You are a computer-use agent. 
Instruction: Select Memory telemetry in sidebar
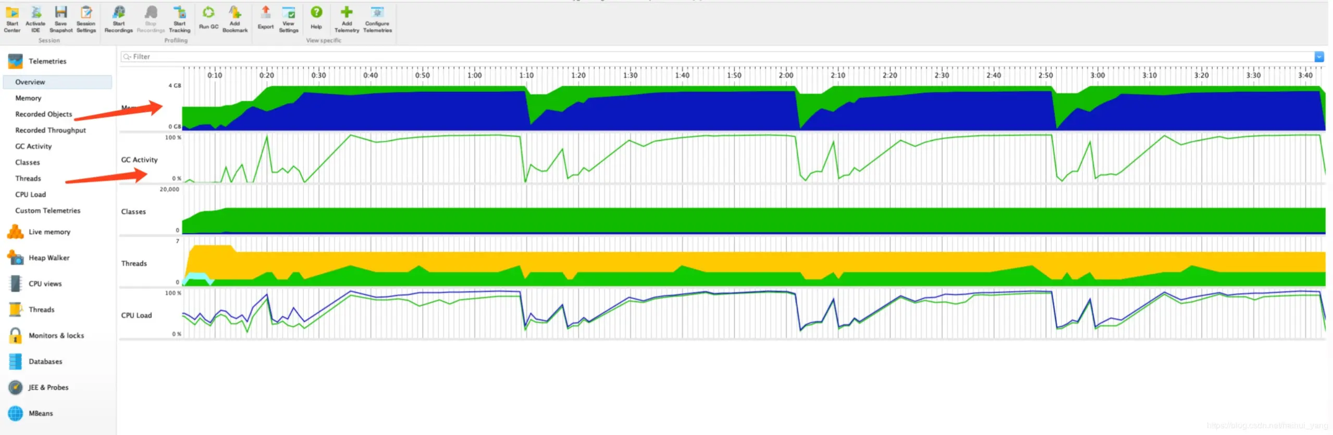pyautogui.click(x=28, y=98)
